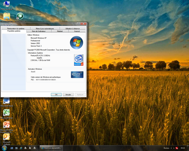Click 'Cette version de Windows est authentique' text

46,77
